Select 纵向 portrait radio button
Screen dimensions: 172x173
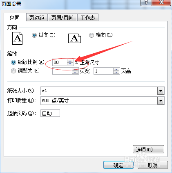point(34,35)
